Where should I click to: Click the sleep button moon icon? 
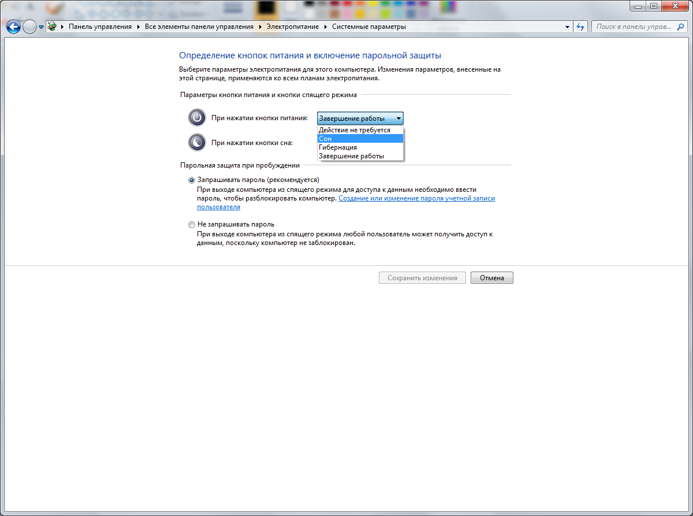197,142
